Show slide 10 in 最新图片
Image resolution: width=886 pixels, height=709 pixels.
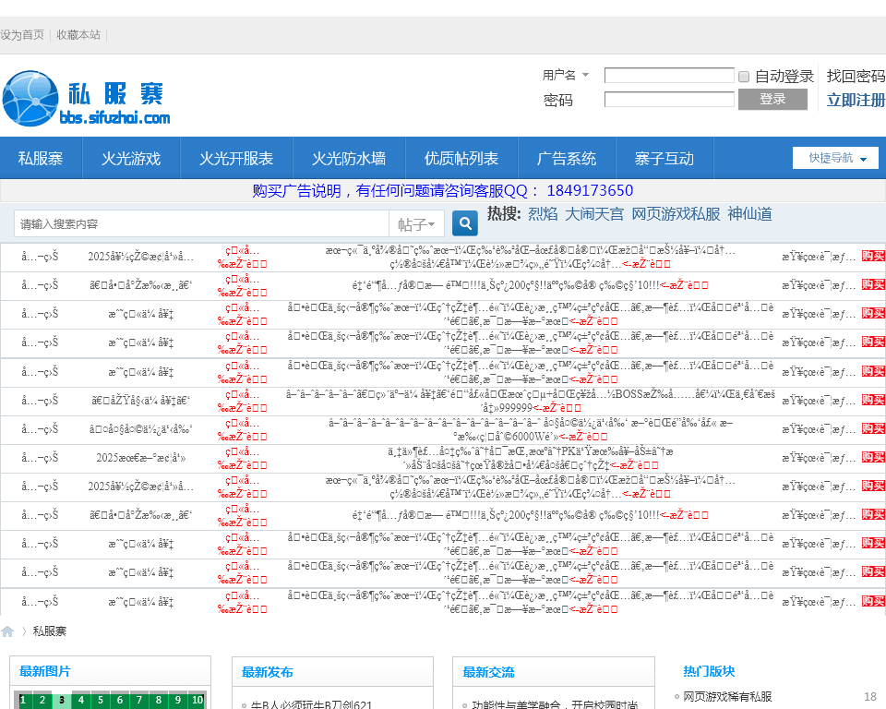(x=198, y=700)
